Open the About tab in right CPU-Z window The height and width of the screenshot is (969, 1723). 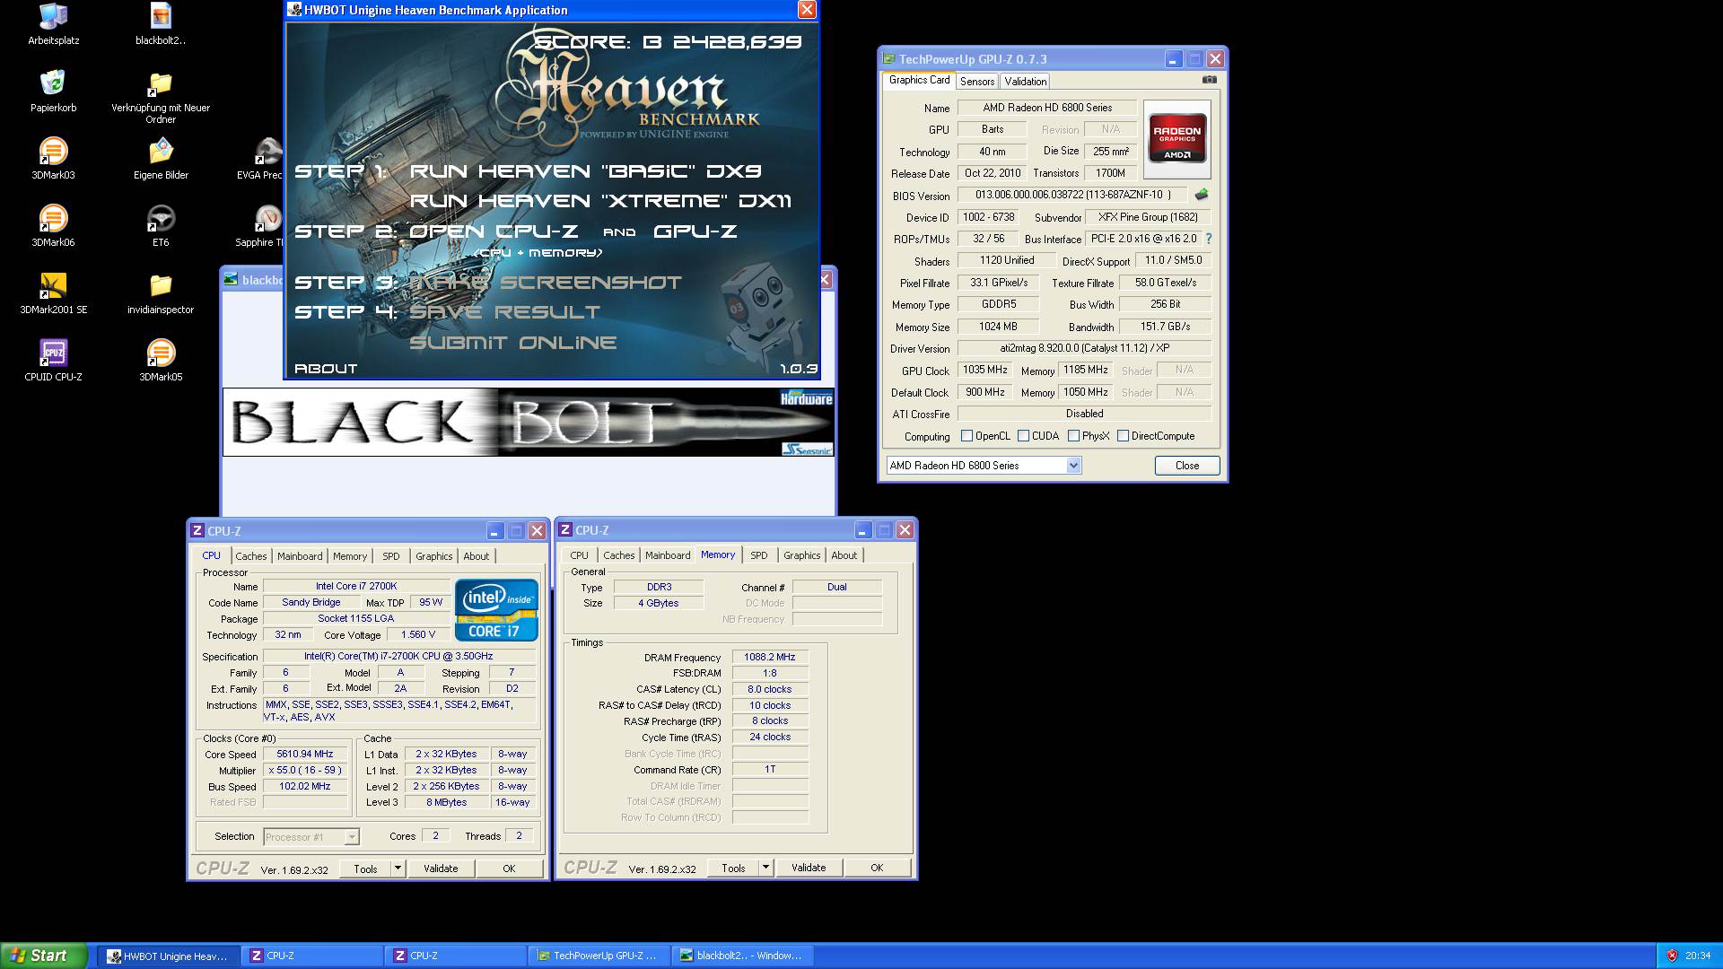pyautogui.click(x=844, y=555)
